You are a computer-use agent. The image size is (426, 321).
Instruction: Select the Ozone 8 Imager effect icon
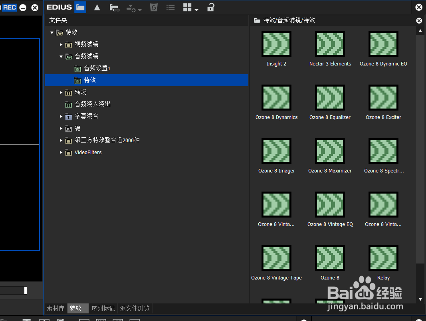[276, 151]
